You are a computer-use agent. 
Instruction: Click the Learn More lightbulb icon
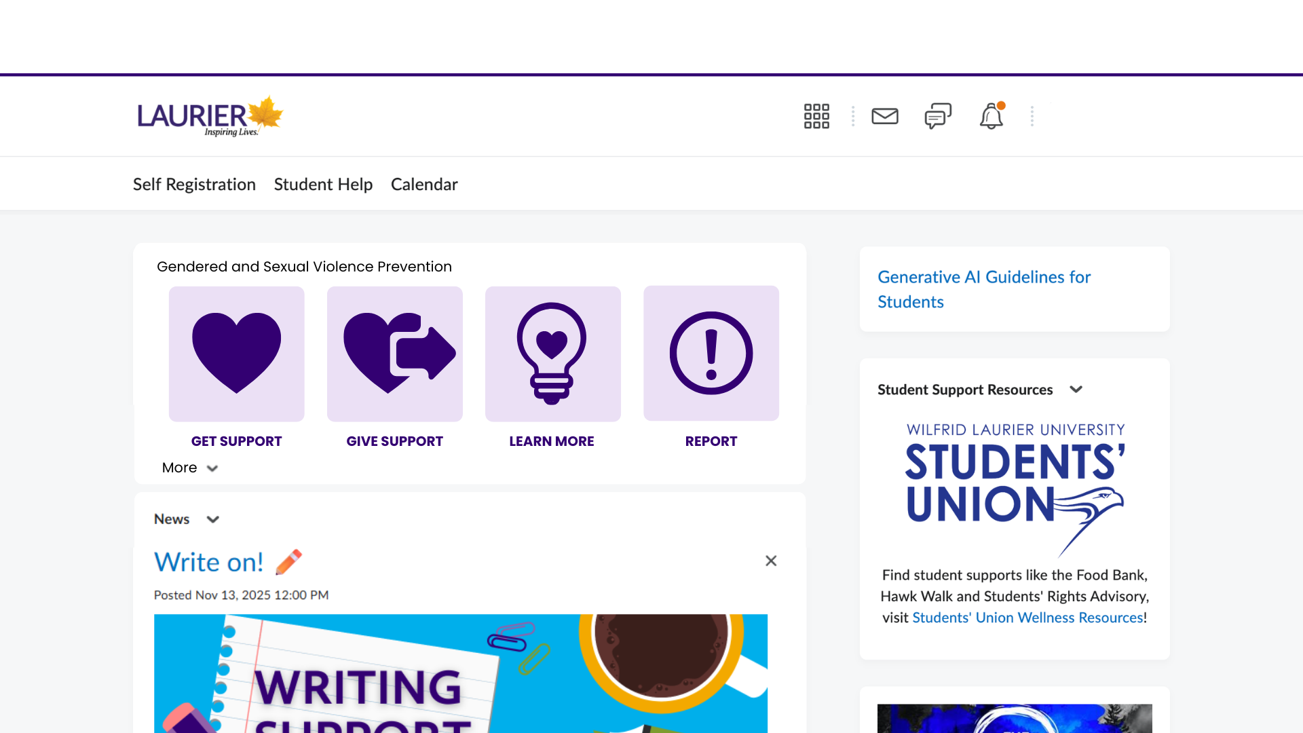552,354
